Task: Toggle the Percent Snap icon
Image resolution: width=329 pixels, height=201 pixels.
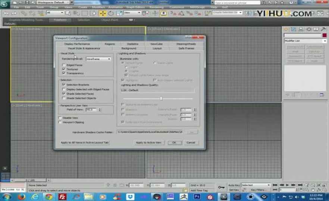Action: pyautogui.click(x=189, y=13)
